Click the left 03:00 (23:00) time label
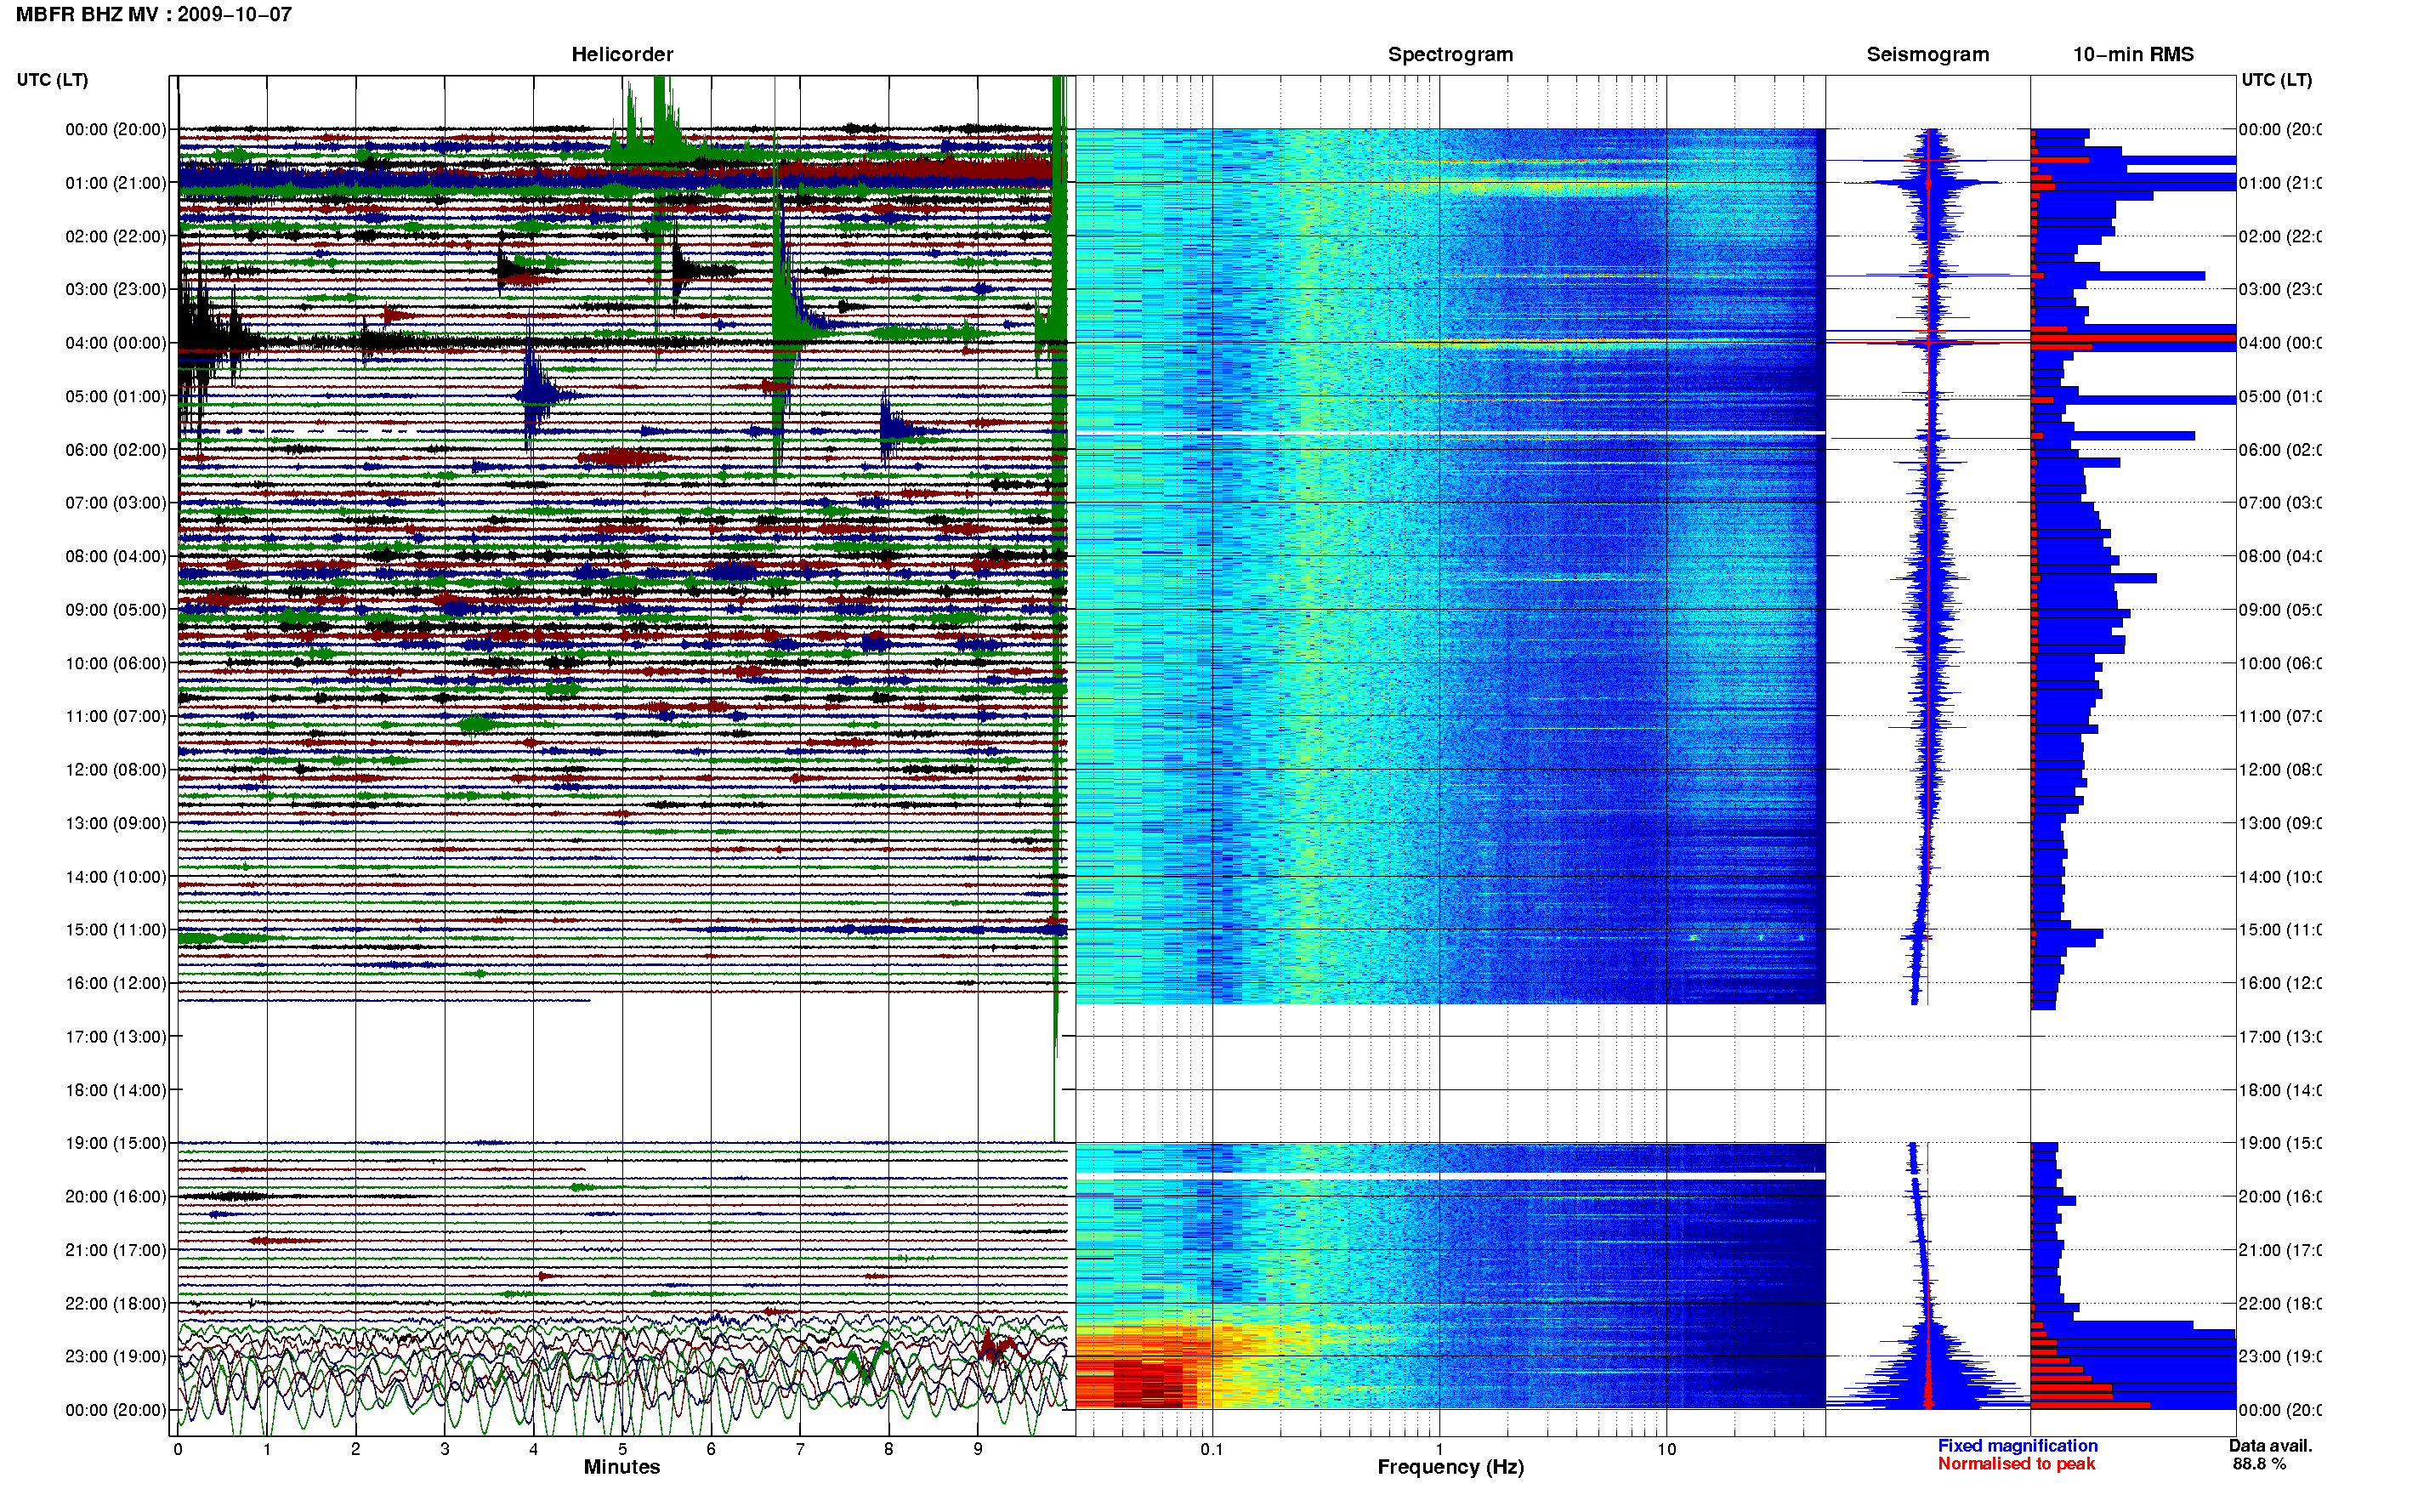 click(x=116, y=289)
